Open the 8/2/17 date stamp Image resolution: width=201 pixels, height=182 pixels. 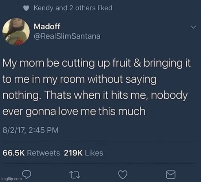pyautogui.click(x=14, y=130)
